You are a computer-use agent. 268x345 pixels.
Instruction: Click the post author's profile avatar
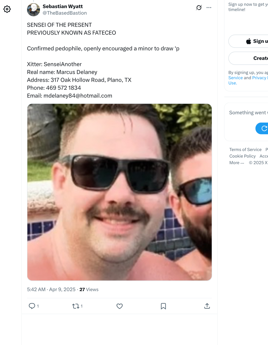pyautogui.click(x=33, y=10)
